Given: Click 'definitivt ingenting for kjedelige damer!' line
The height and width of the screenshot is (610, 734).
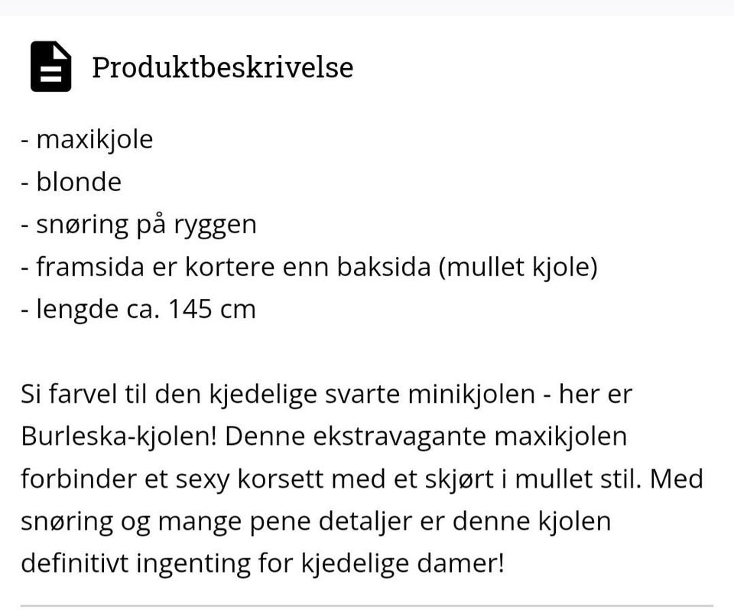Looking at the screenshot, I should click(262, 563).
